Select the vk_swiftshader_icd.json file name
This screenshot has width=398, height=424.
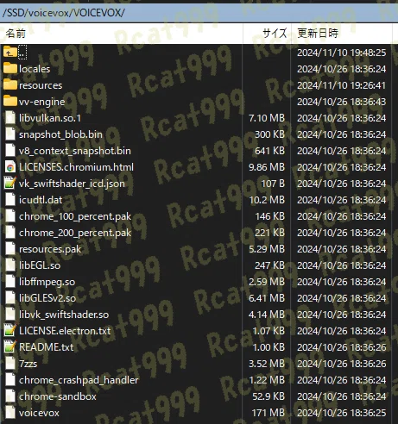tap(72, 184)
